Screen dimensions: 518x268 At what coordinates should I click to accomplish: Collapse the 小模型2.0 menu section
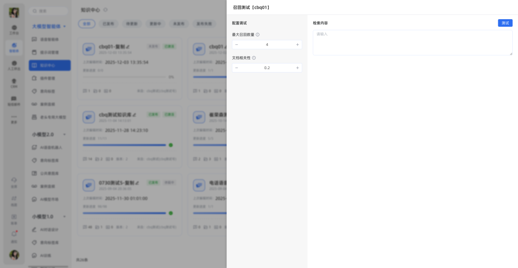(x=64, y=134)
